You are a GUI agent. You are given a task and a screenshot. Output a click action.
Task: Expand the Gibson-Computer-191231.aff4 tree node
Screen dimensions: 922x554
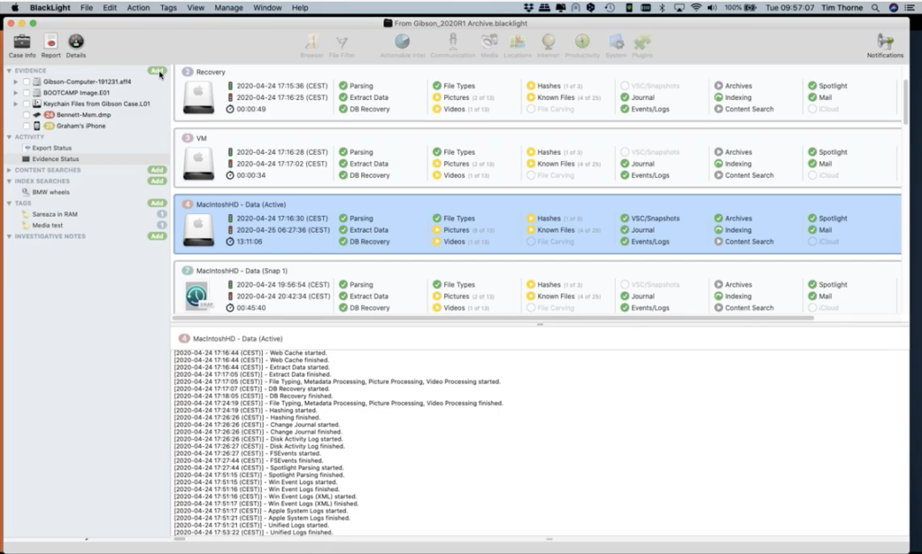click(x=15, y=82)
